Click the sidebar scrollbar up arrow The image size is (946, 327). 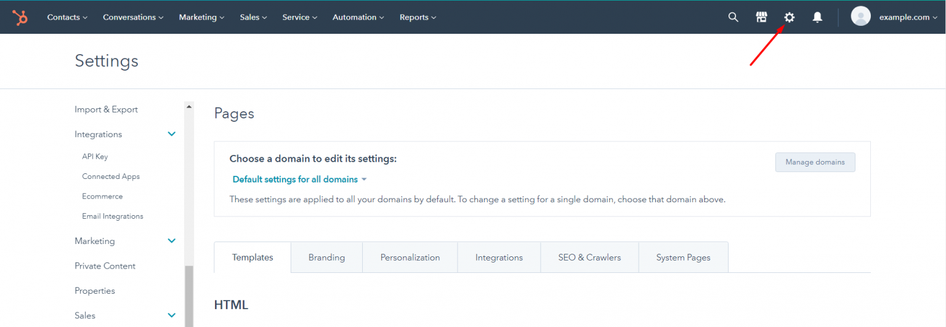pyautogui.click(x=189, y=106)
